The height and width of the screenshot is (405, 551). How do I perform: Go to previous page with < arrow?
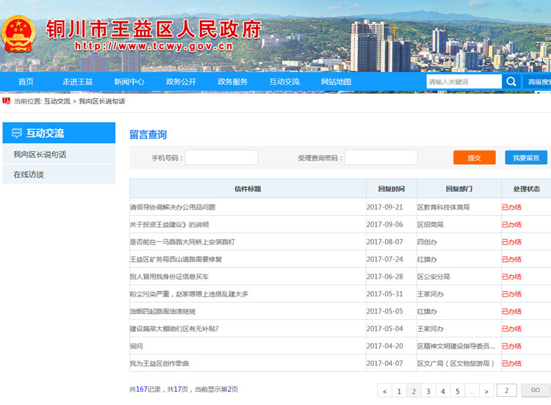tap(384, 391)
